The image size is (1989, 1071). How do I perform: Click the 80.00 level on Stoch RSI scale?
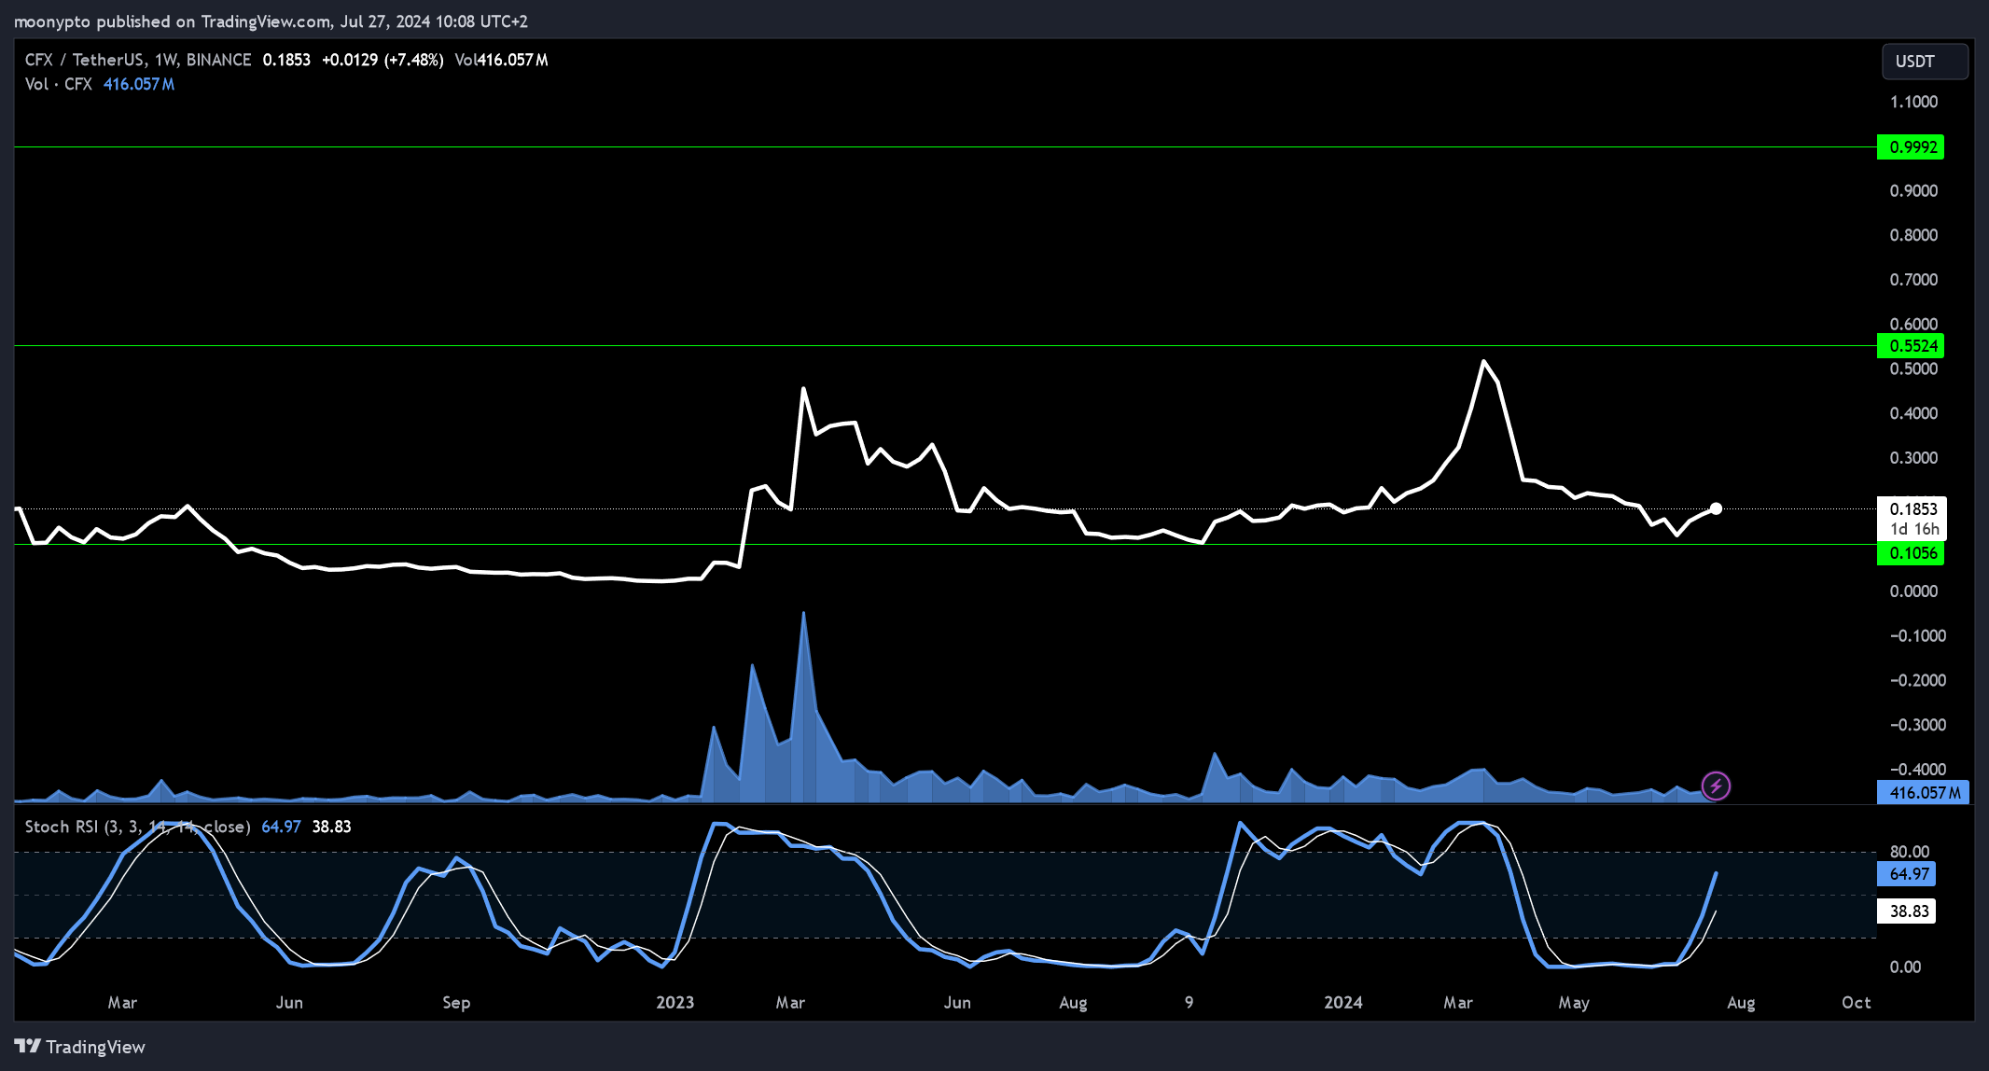point(1910,852)
